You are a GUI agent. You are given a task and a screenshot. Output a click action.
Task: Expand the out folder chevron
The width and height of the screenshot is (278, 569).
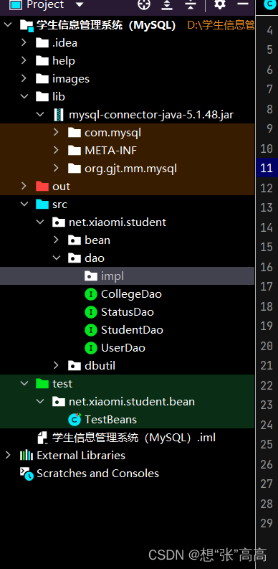click(x=24, y=186)
